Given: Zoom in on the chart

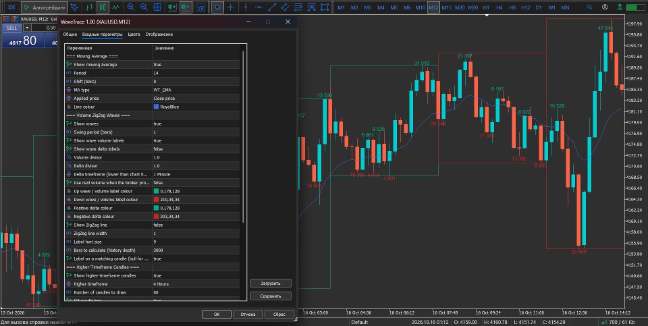Looking at the screenshot, I should coord(130,7).
